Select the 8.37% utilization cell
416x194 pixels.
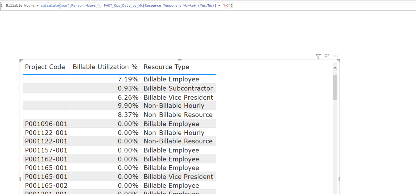click(x=128, y=115)
